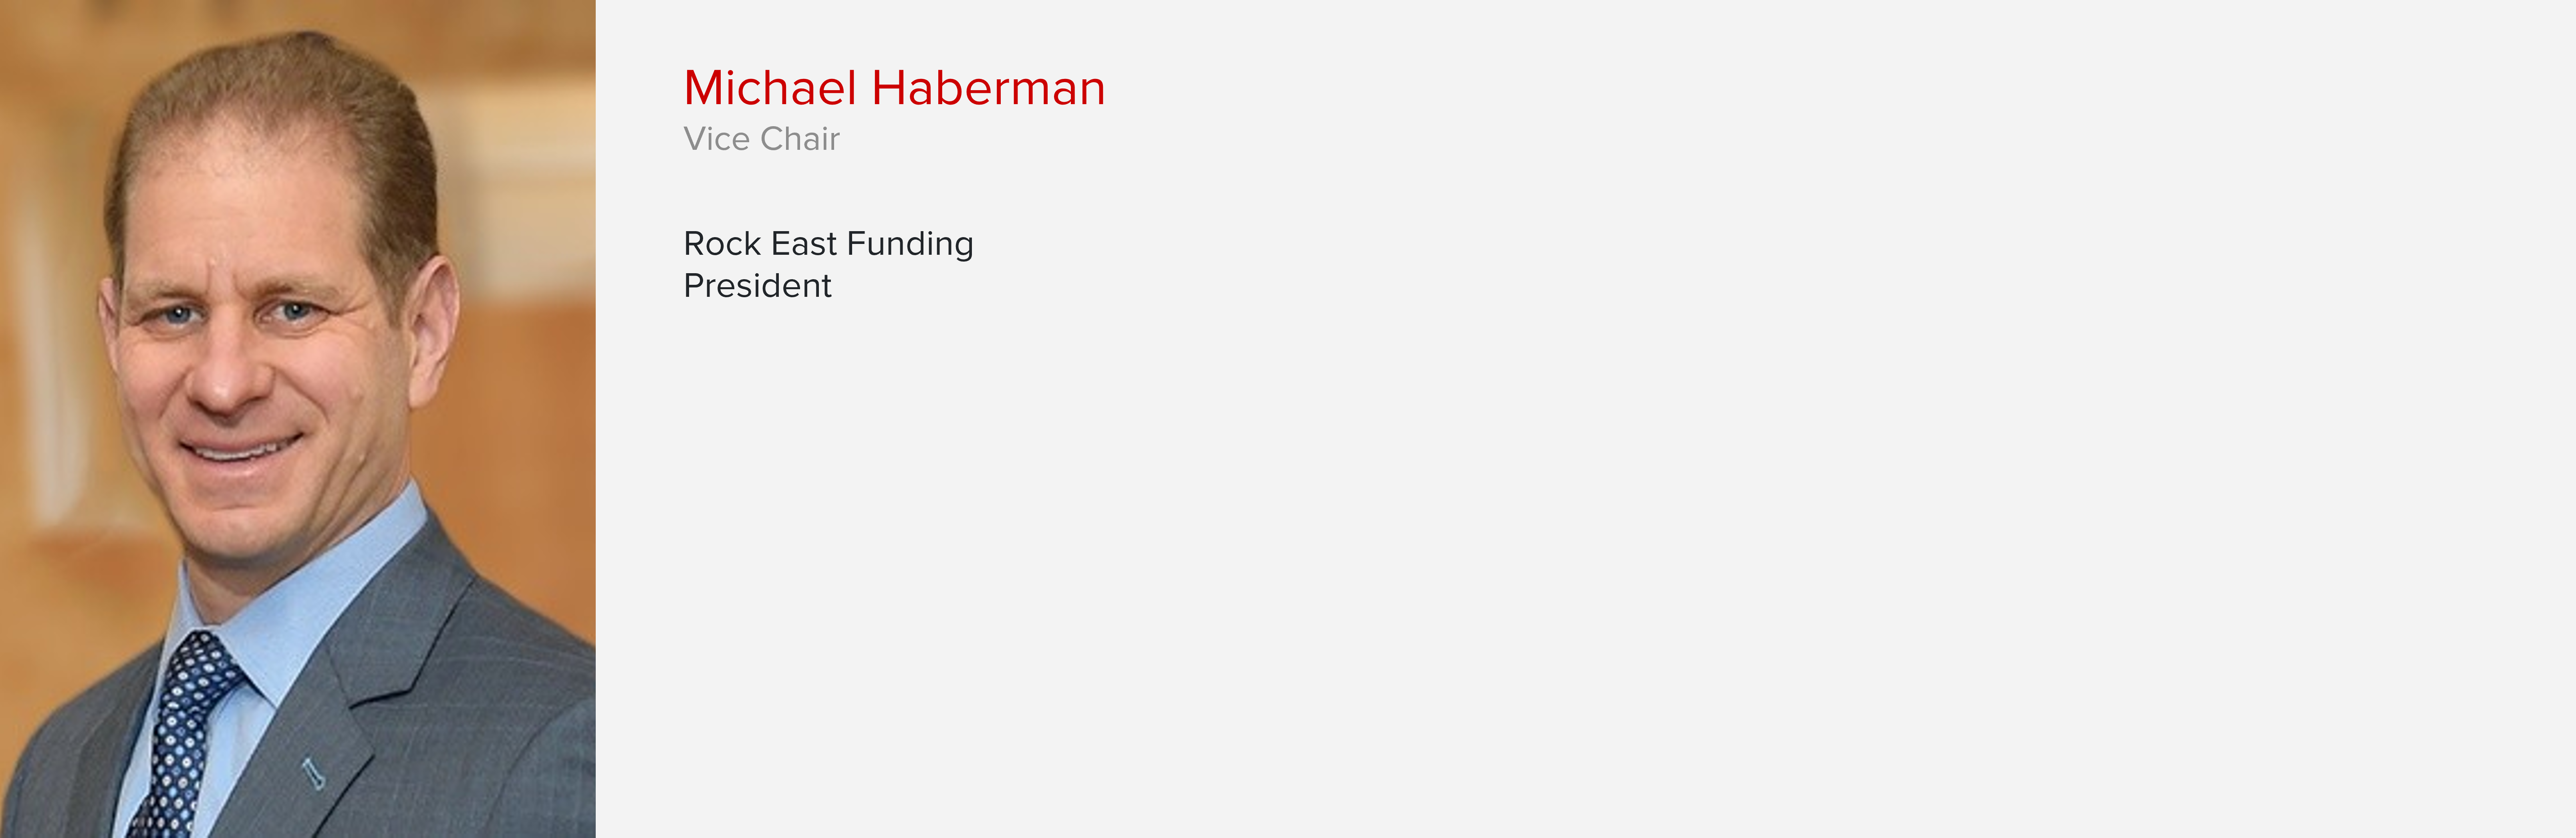The height and width of the screenshot is (838, 2576).
Task: Click the word Michael in the heading
Action: (770, 88)
